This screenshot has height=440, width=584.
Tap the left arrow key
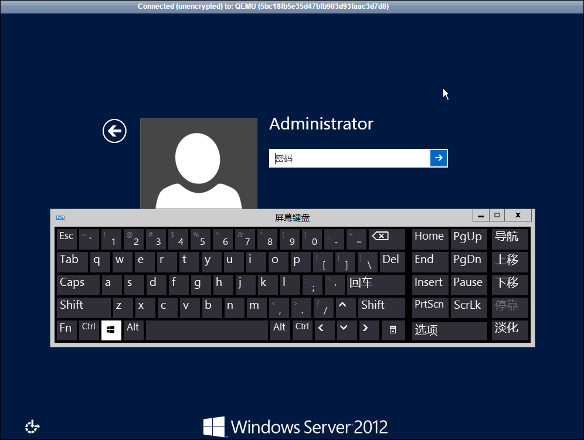pos(324,330)
